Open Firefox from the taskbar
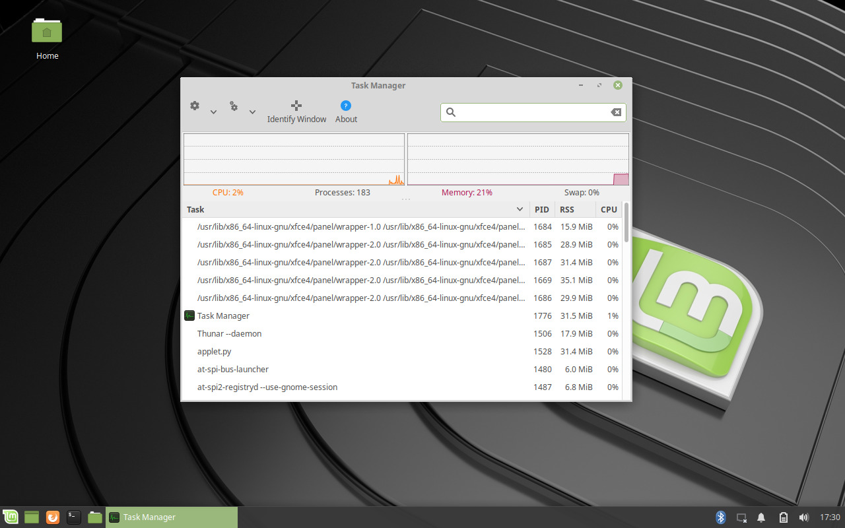The image size is (845, 528). click(52, 517)
